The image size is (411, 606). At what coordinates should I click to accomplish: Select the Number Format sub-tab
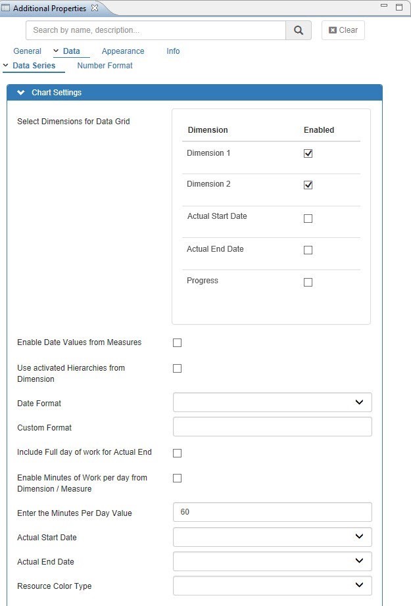[x=105, y=66]
